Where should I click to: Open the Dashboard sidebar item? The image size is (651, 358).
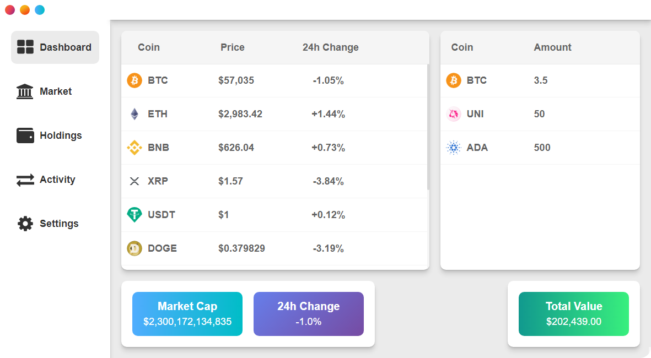pos(55,47)
